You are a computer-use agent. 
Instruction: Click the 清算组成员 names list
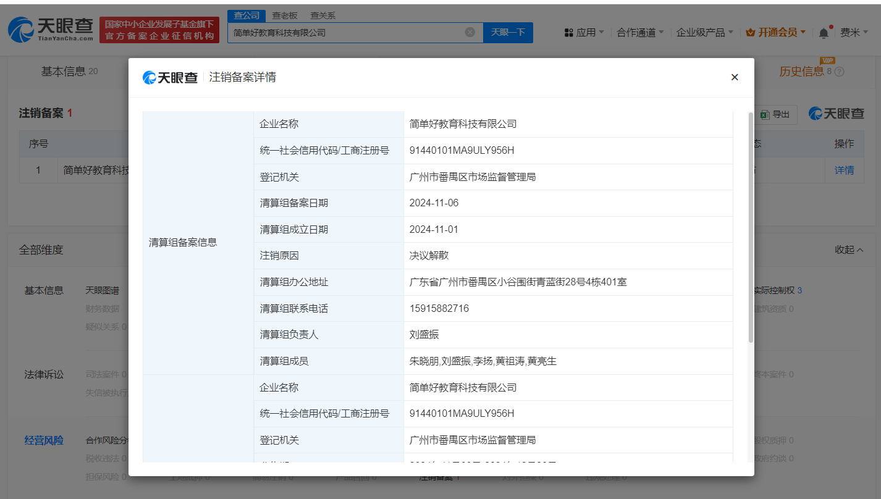(x=483, y=361)
